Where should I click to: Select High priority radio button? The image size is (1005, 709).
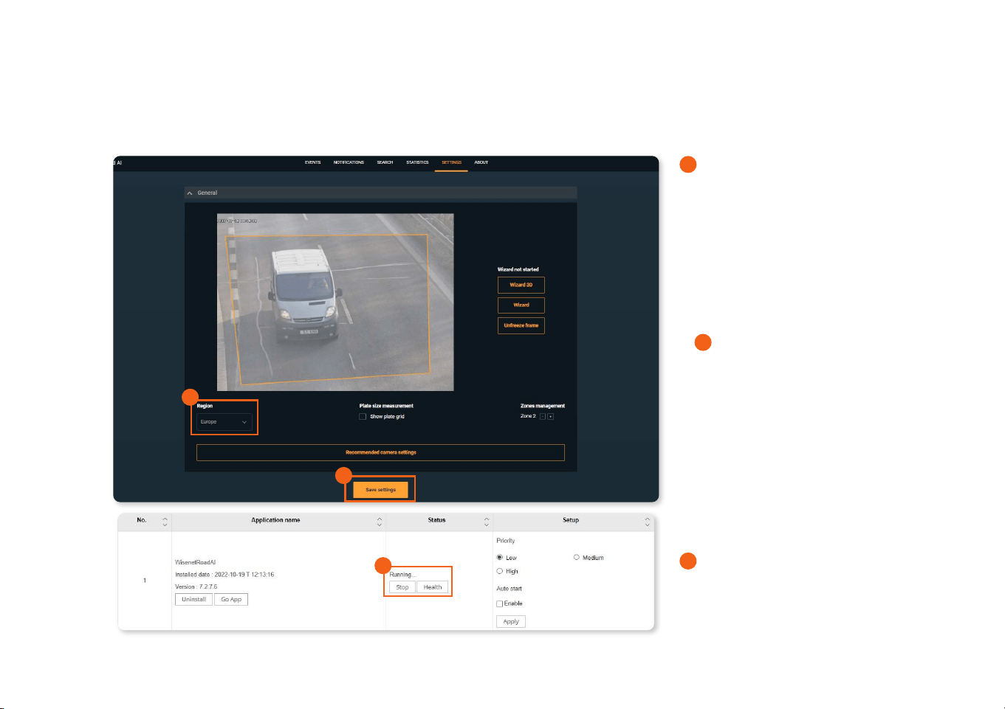(500, 571)
